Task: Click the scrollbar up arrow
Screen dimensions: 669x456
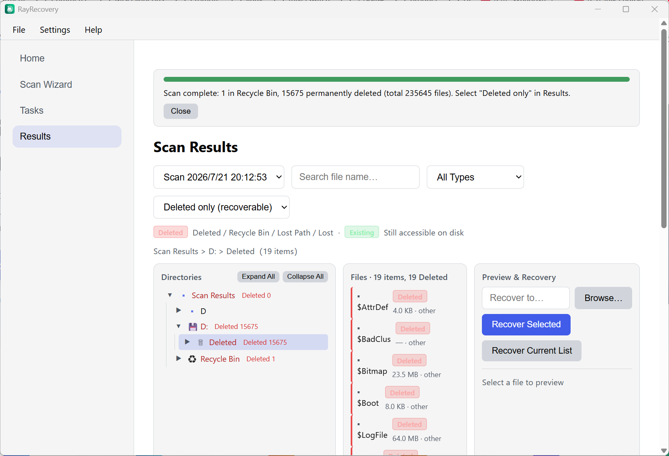Action: pos(664,23)
